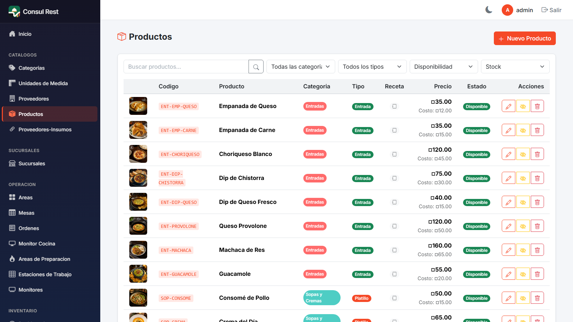Viewport: 573px width, 322px height.
Task: Click the Disponible status for Machaca de Res
Action: click(x=477, y=250)
